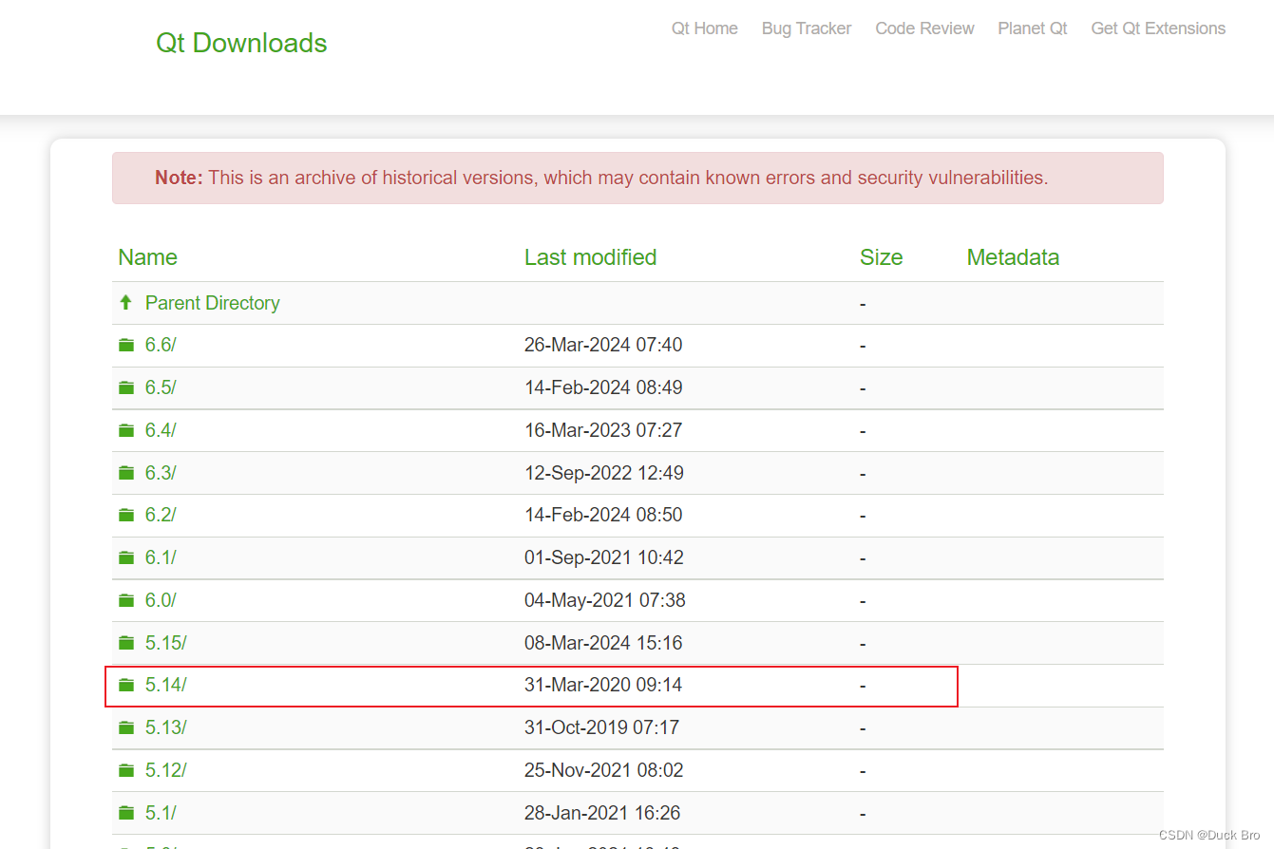Click the folder icon beside 5.12/
Image resolution: width=1274 pixels, height=849 pixels.
pyautogui.click(x=126, y=770)
